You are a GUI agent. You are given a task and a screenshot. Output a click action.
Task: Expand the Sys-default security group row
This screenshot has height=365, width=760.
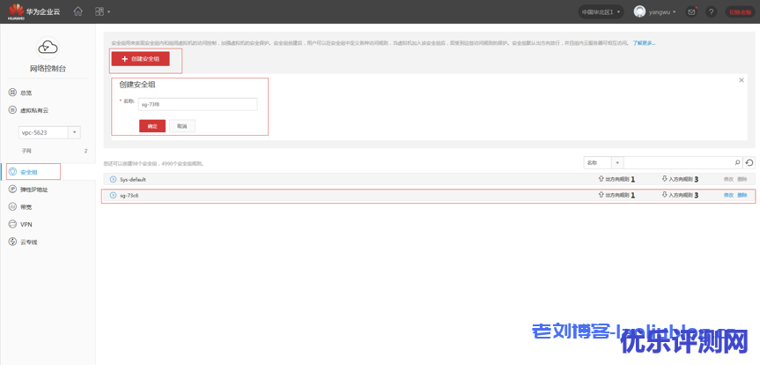[113, 179]
